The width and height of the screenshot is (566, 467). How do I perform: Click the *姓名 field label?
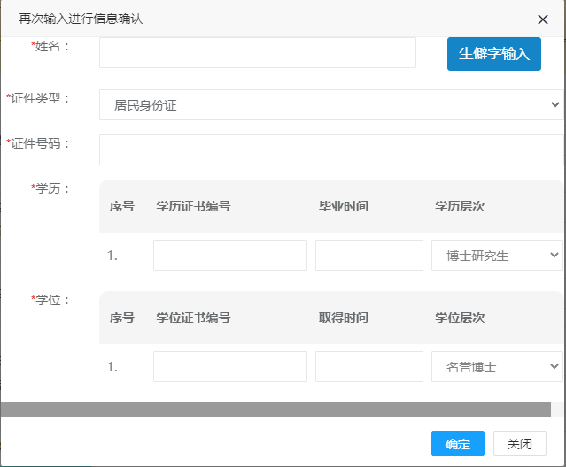[x=50, y=46]
